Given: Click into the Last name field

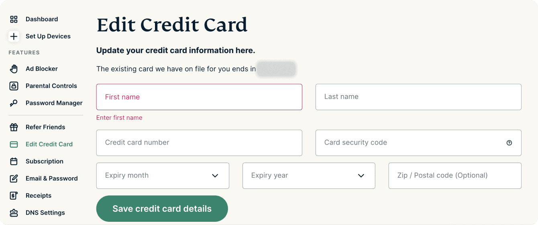Looking at the screenshot, I should 418,97.
